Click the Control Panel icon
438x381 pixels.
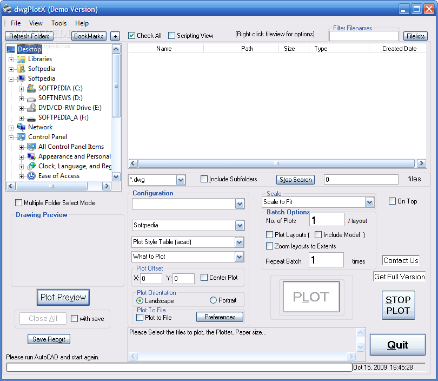click(x=21, y=137)
